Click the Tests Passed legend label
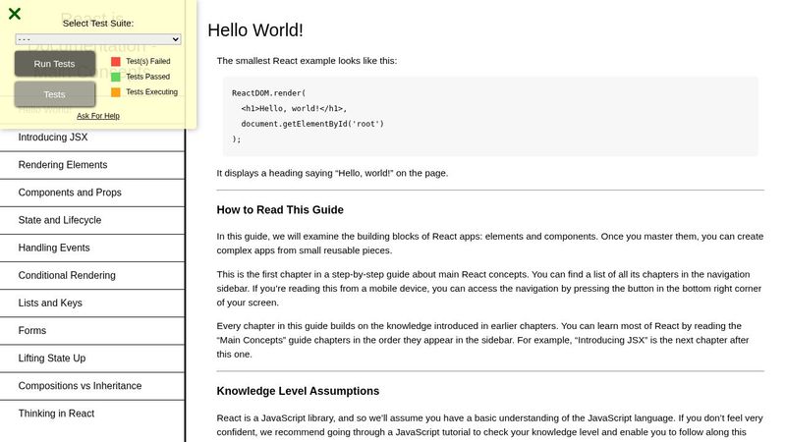The height and width of the screenshot is (442, 786). pyautogui.click(x=148, y=77)
